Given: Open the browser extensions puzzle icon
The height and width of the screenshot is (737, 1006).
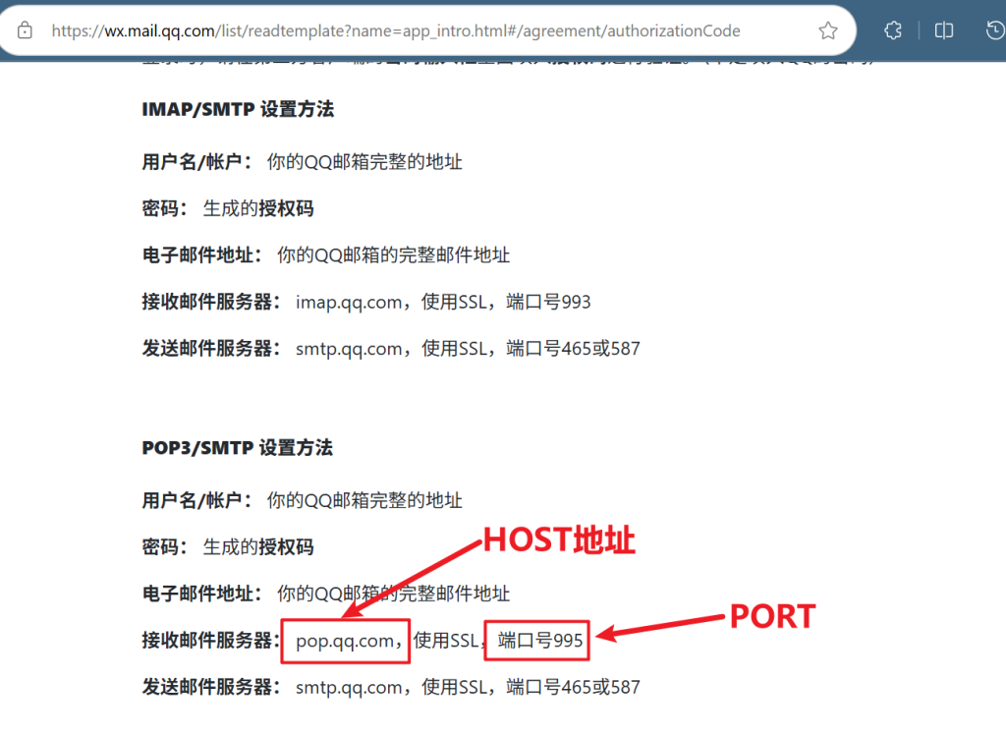Looking at the screenshot, I should click(893, 30).
